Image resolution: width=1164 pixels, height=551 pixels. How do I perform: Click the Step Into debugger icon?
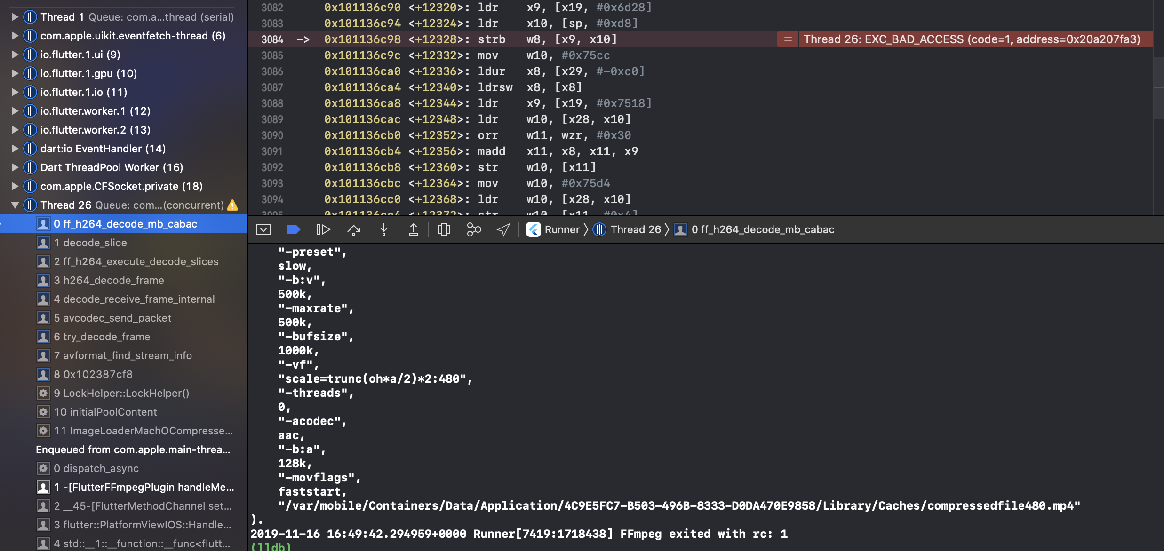tap(384, 229)
